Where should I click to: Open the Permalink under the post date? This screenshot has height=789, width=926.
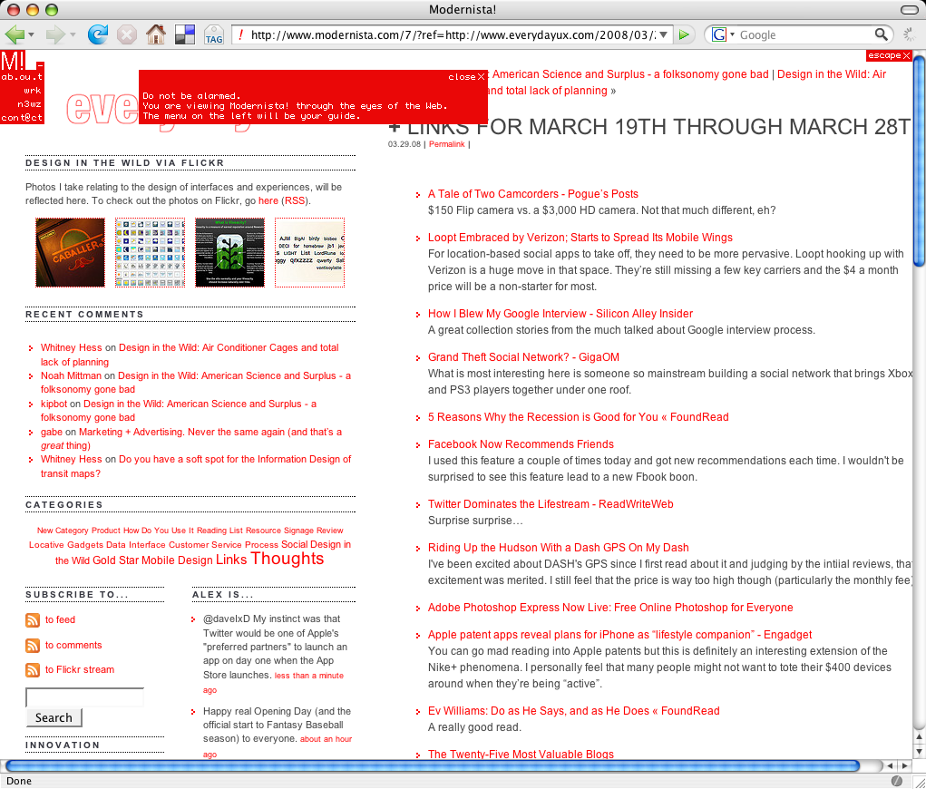(x=446, y=144)
